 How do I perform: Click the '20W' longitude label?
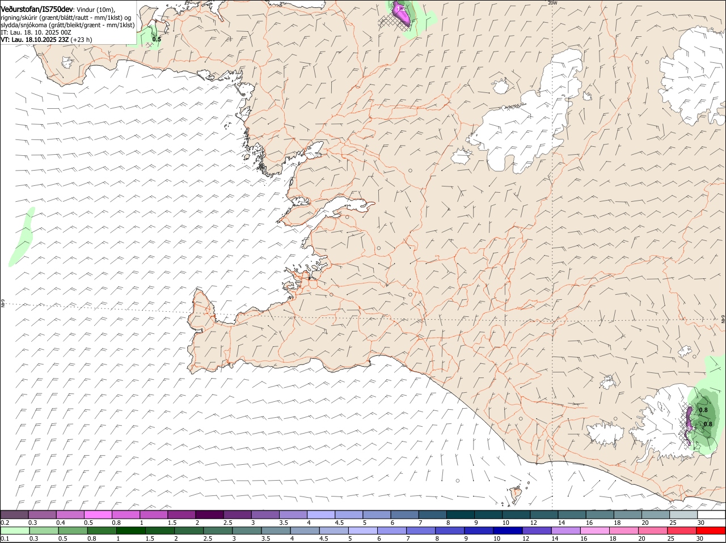click(552, 3)
